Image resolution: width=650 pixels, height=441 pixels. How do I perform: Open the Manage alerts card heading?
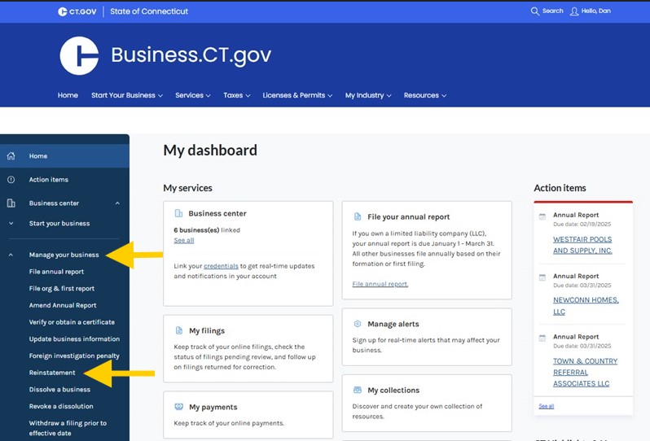click(x=393, y=324)
